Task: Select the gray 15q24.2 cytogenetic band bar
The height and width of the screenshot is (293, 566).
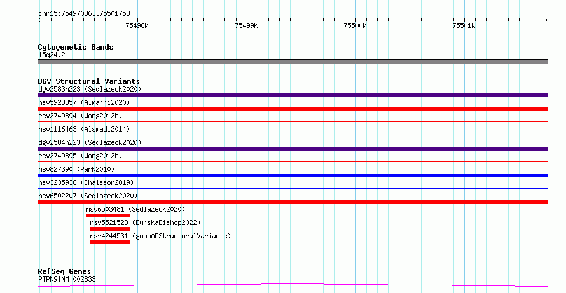Action: click(293, 62)
